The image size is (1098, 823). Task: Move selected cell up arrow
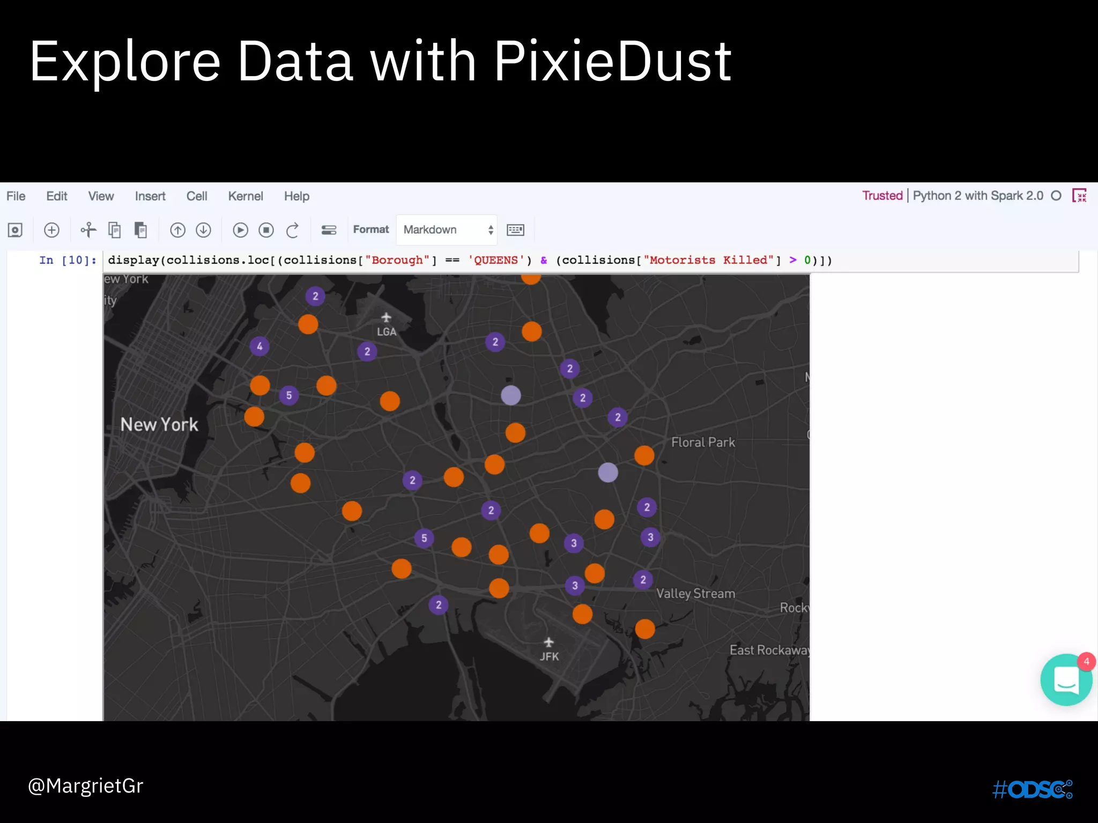pos(177,230)
